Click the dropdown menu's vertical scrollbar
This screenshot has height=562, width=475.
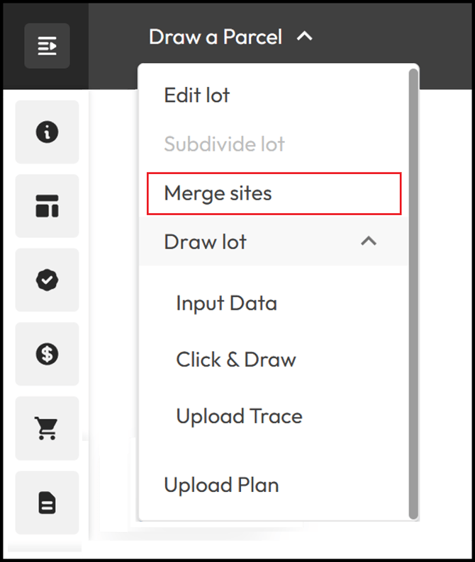(414, 283)
